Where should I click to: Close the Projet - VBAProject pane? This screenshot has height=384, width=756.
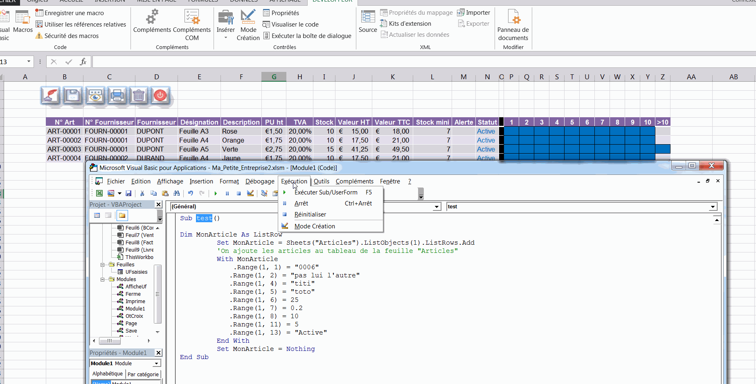159,204
